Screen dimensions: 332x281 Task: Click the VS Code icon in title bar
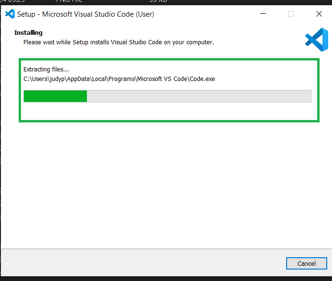[x=10, y=14]
